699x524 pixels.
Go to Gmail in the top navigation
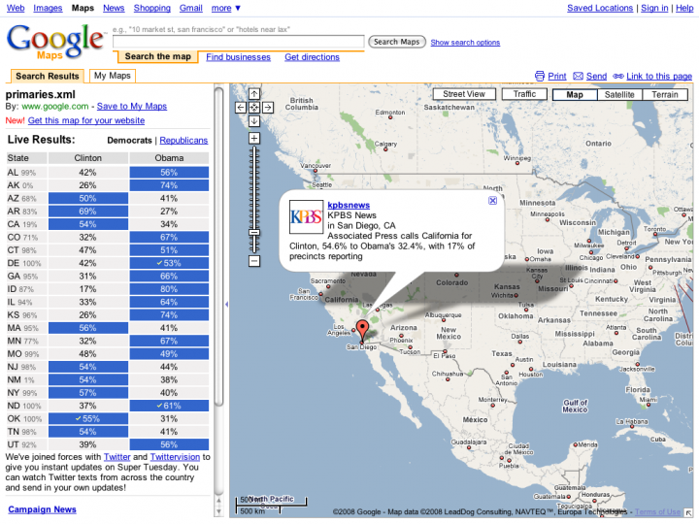191,8
